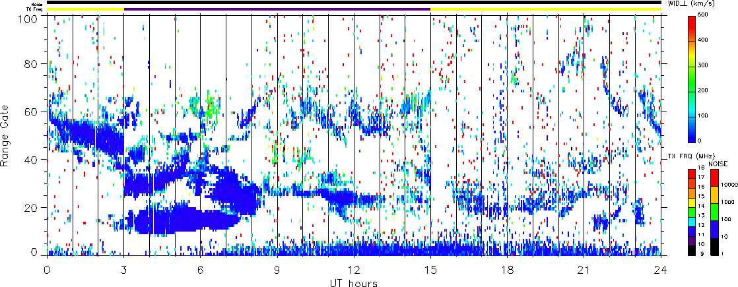Click the 24 tick label on UT hours axis

661,270
